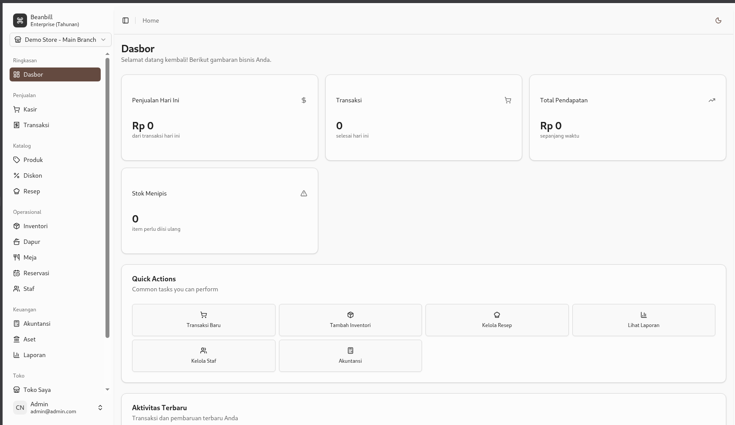Click the Diskon percent icon

click(x=16, y=175)
